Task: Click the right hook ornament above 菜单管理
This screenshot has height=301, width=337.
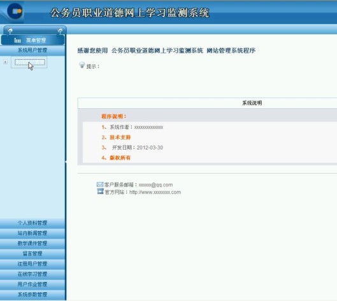Action: tap(61, 31)
